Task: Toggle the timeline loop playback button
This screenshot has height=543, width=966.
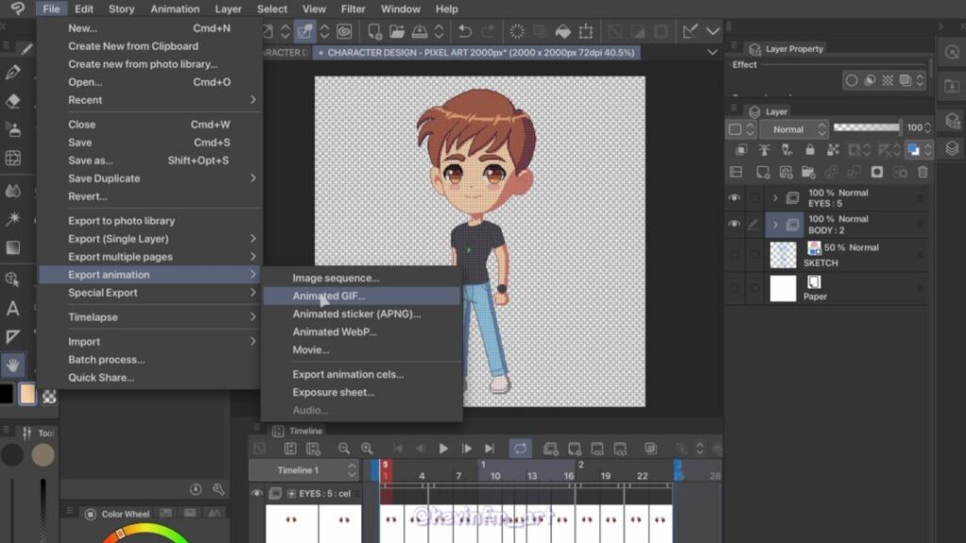Action: (520, 449)
